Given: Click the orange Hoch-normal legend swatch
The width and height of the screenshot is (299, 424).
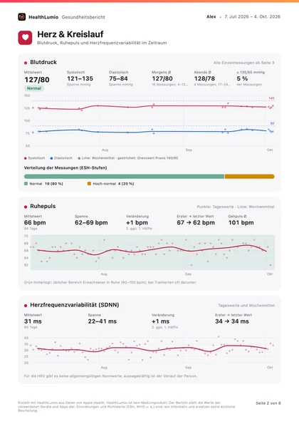Looking at the screenshot, I should pyautogui.click(x=89, y=184).
